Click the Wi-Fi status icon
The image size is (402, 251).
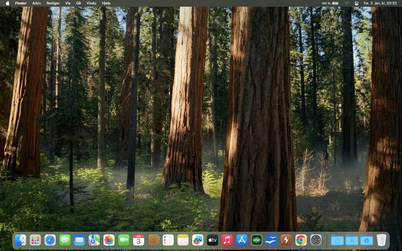point(346,3)
